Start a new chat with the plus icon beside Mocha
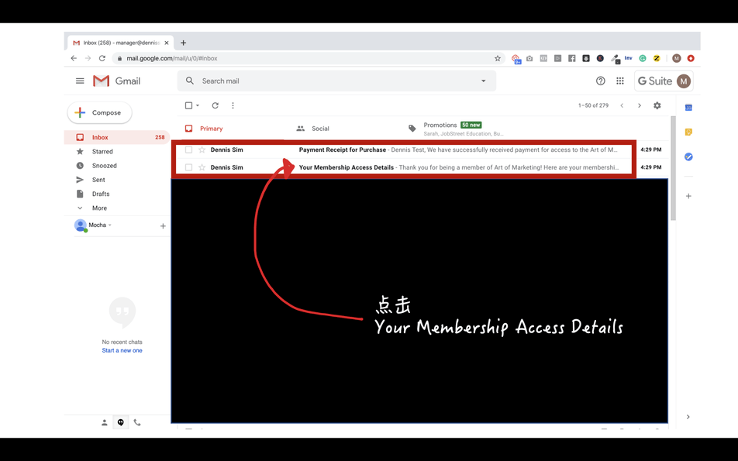738x461 pixels. (163, 226)
